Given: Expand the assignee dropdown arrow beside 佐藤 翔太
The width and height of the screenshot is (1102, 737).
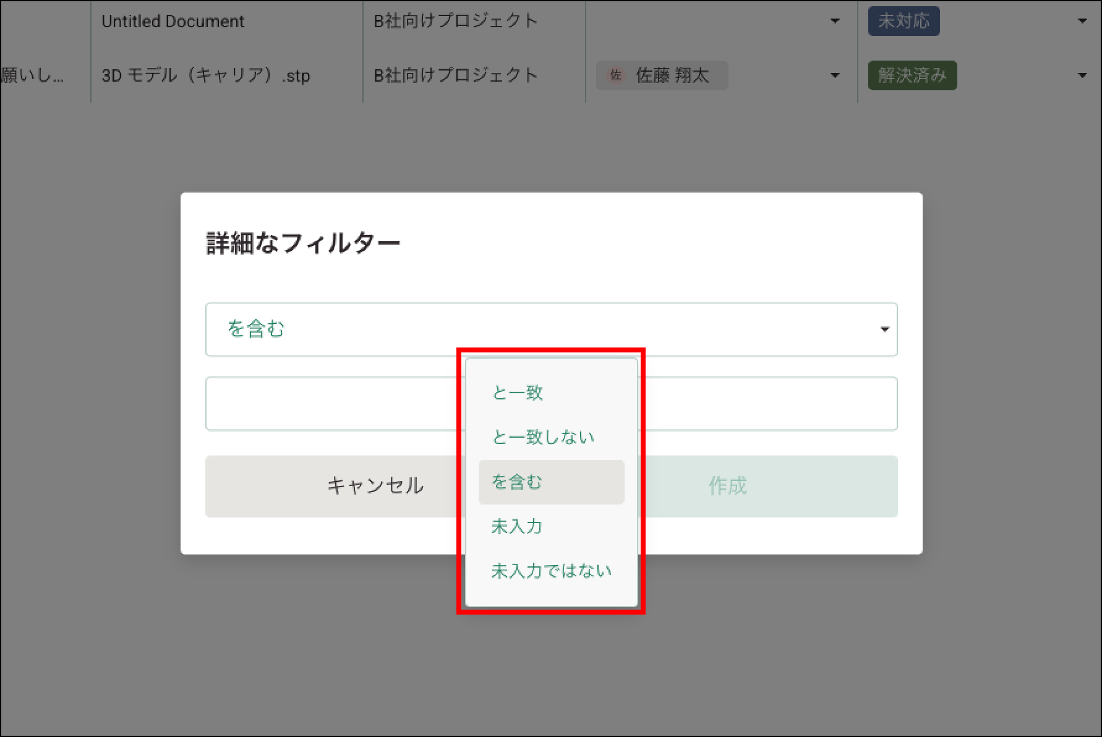Looking at the screenshot, I should click(835, 76).
